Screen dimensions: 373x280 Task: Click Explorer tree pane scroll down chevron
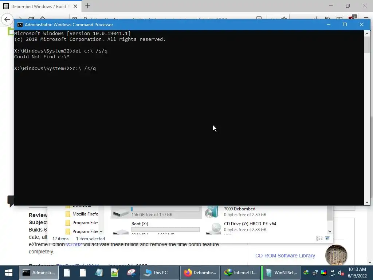pos(101,232)
